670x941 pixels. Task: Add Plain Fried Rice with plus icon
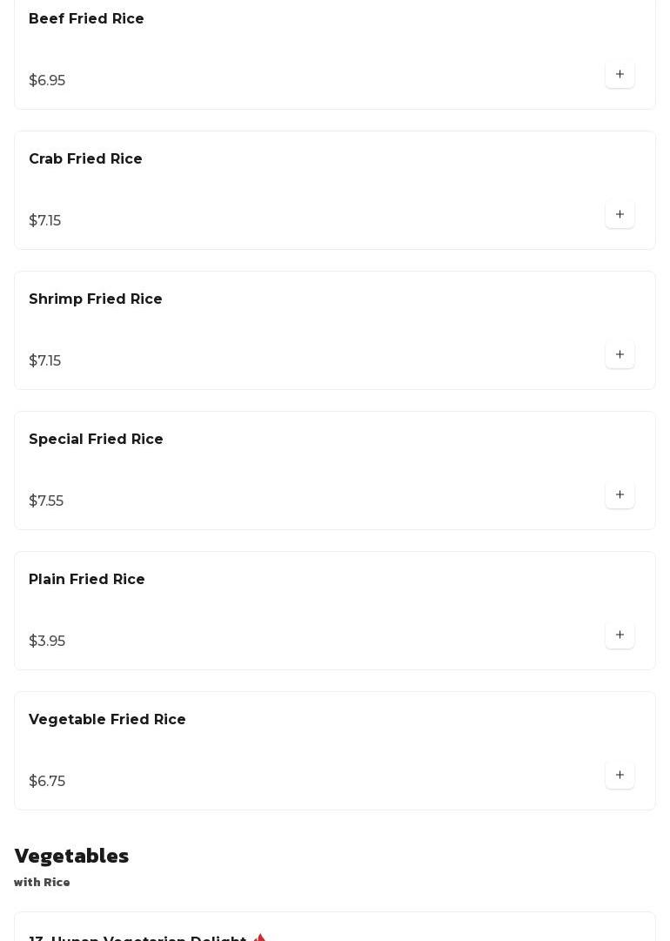(620, 635)
